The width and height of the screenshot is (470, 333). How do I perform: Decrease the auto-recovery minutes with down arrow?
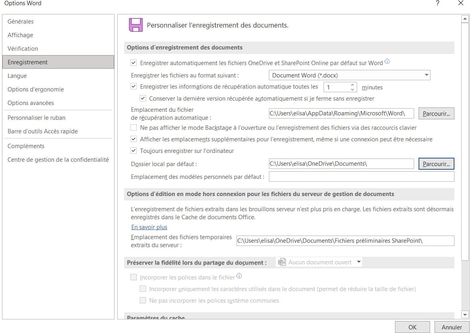tap(352, 89)
